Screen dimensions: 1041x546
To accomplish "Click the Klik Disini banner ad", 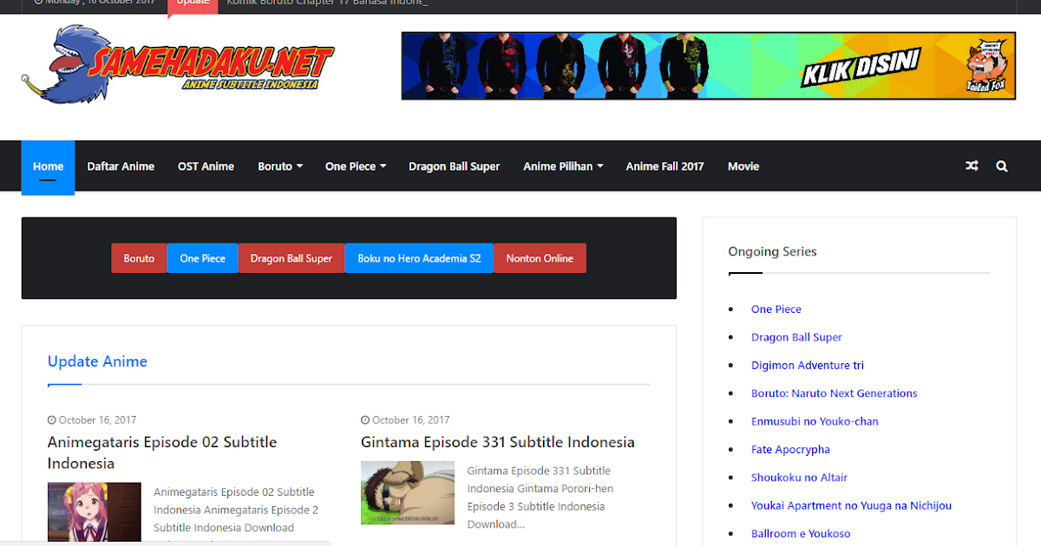I will (x=707, y=66).
